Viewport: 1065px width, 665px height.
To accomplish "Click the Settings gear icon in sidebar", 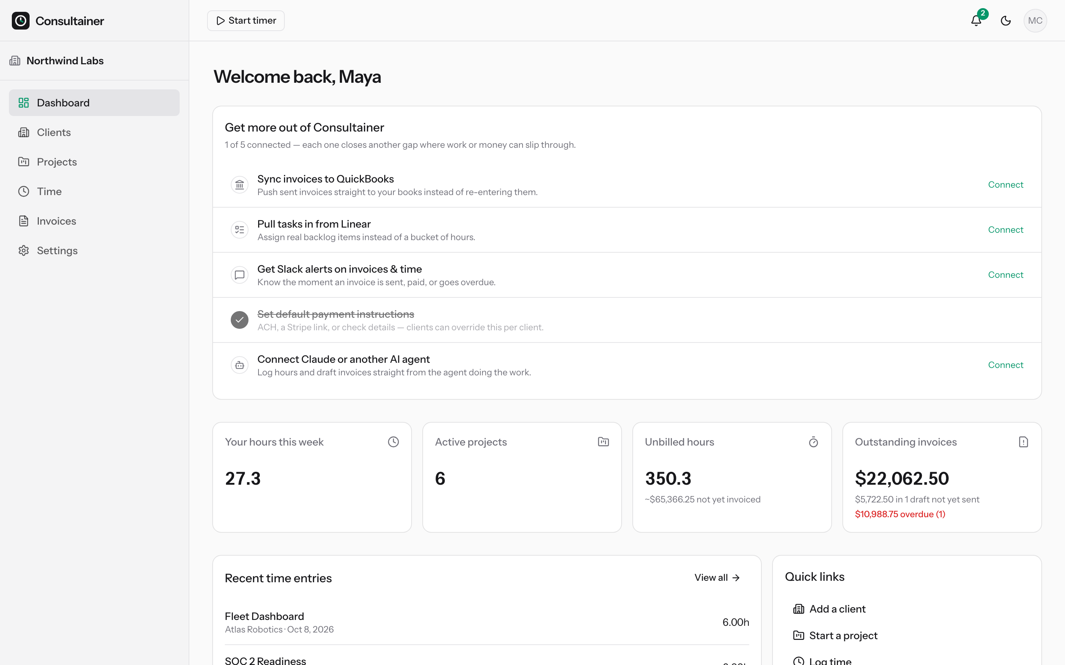I will click(24, 251).
